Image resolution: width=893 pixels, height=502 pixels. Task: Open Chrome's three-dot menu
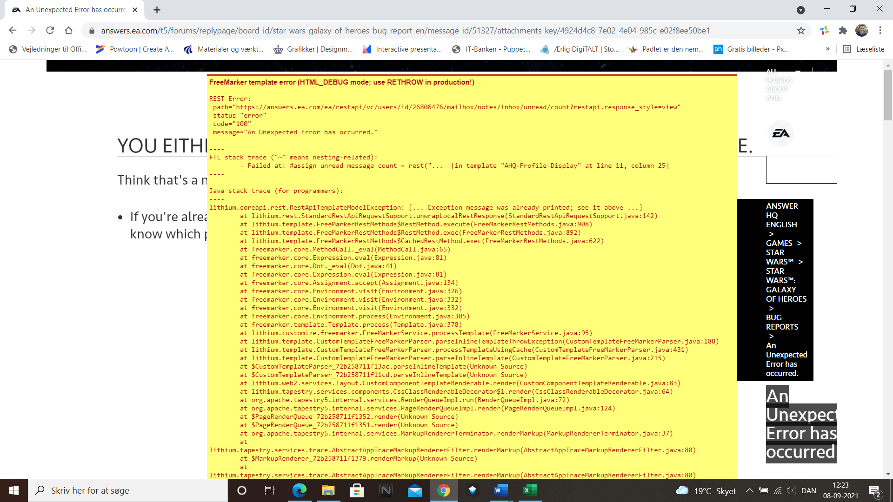880,30
